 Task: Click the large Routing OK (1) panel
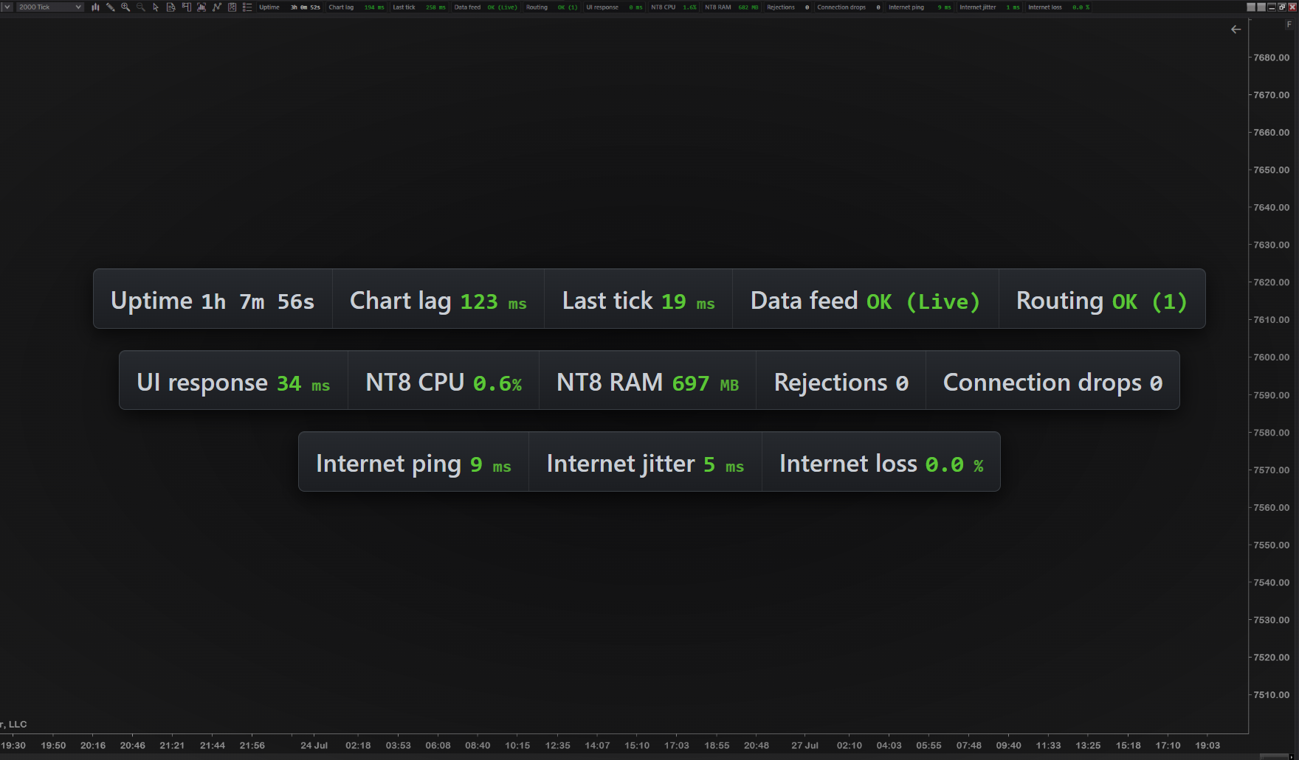click(1102, 299)
